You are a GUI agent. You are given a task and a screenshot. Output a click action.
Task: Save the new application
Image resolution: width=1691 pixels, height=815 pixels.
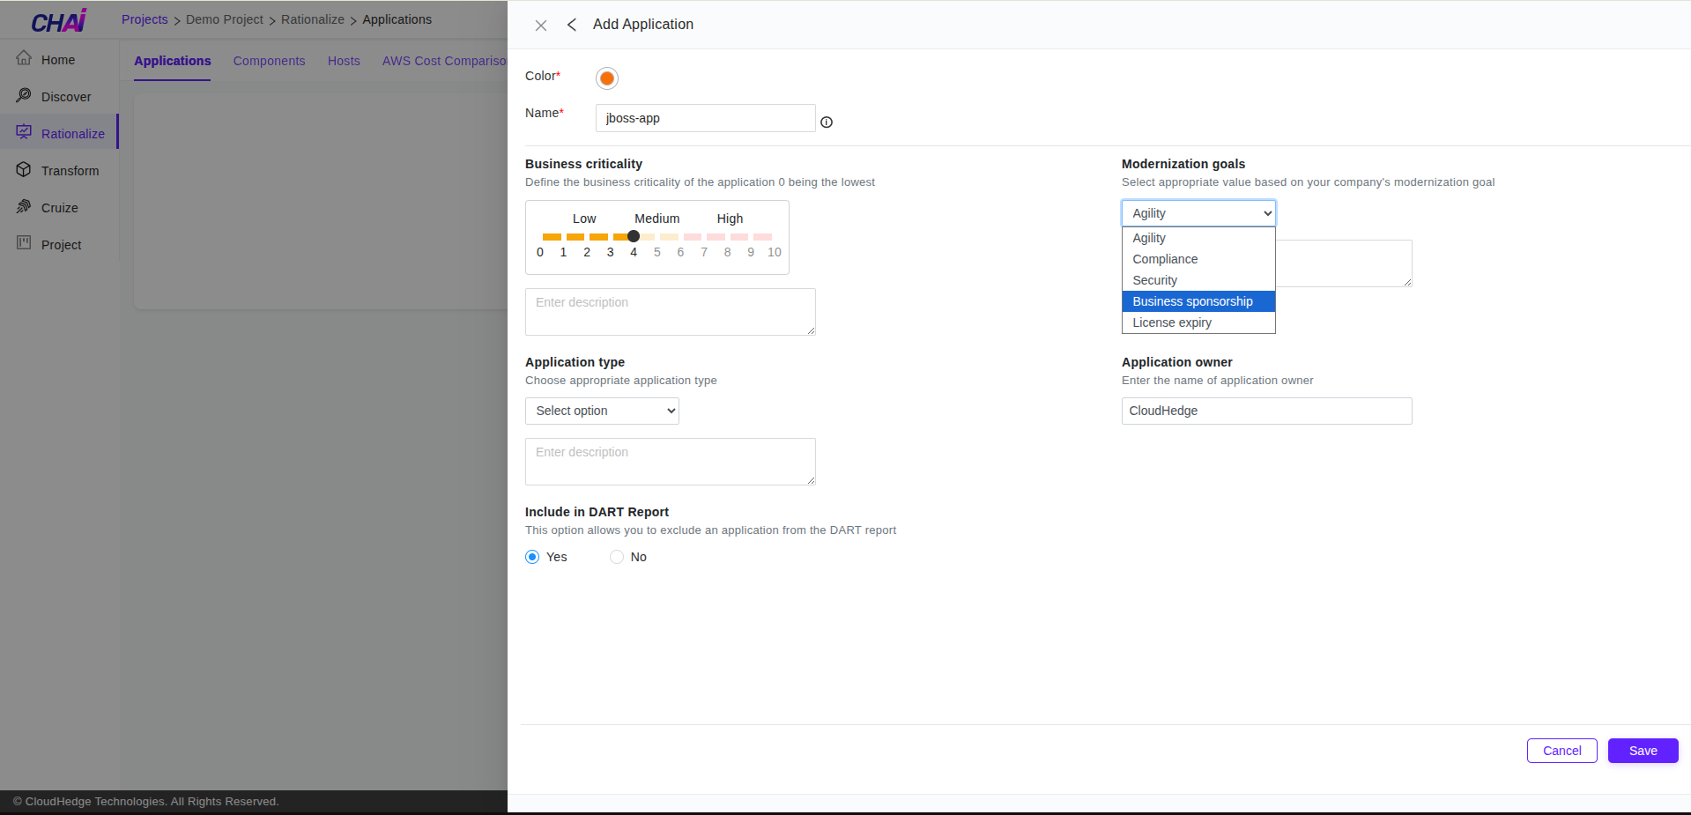click(1642, 751)
